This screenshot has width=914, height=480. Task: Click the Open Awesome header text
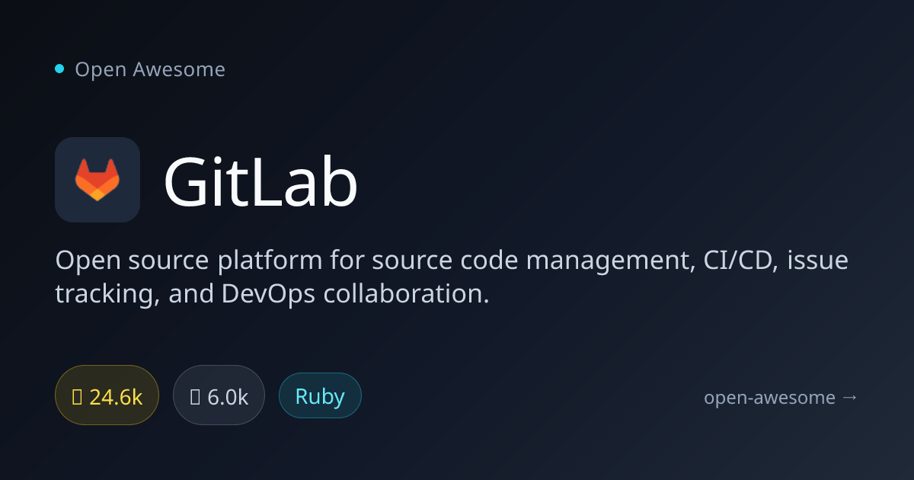[x=150, y=69]
